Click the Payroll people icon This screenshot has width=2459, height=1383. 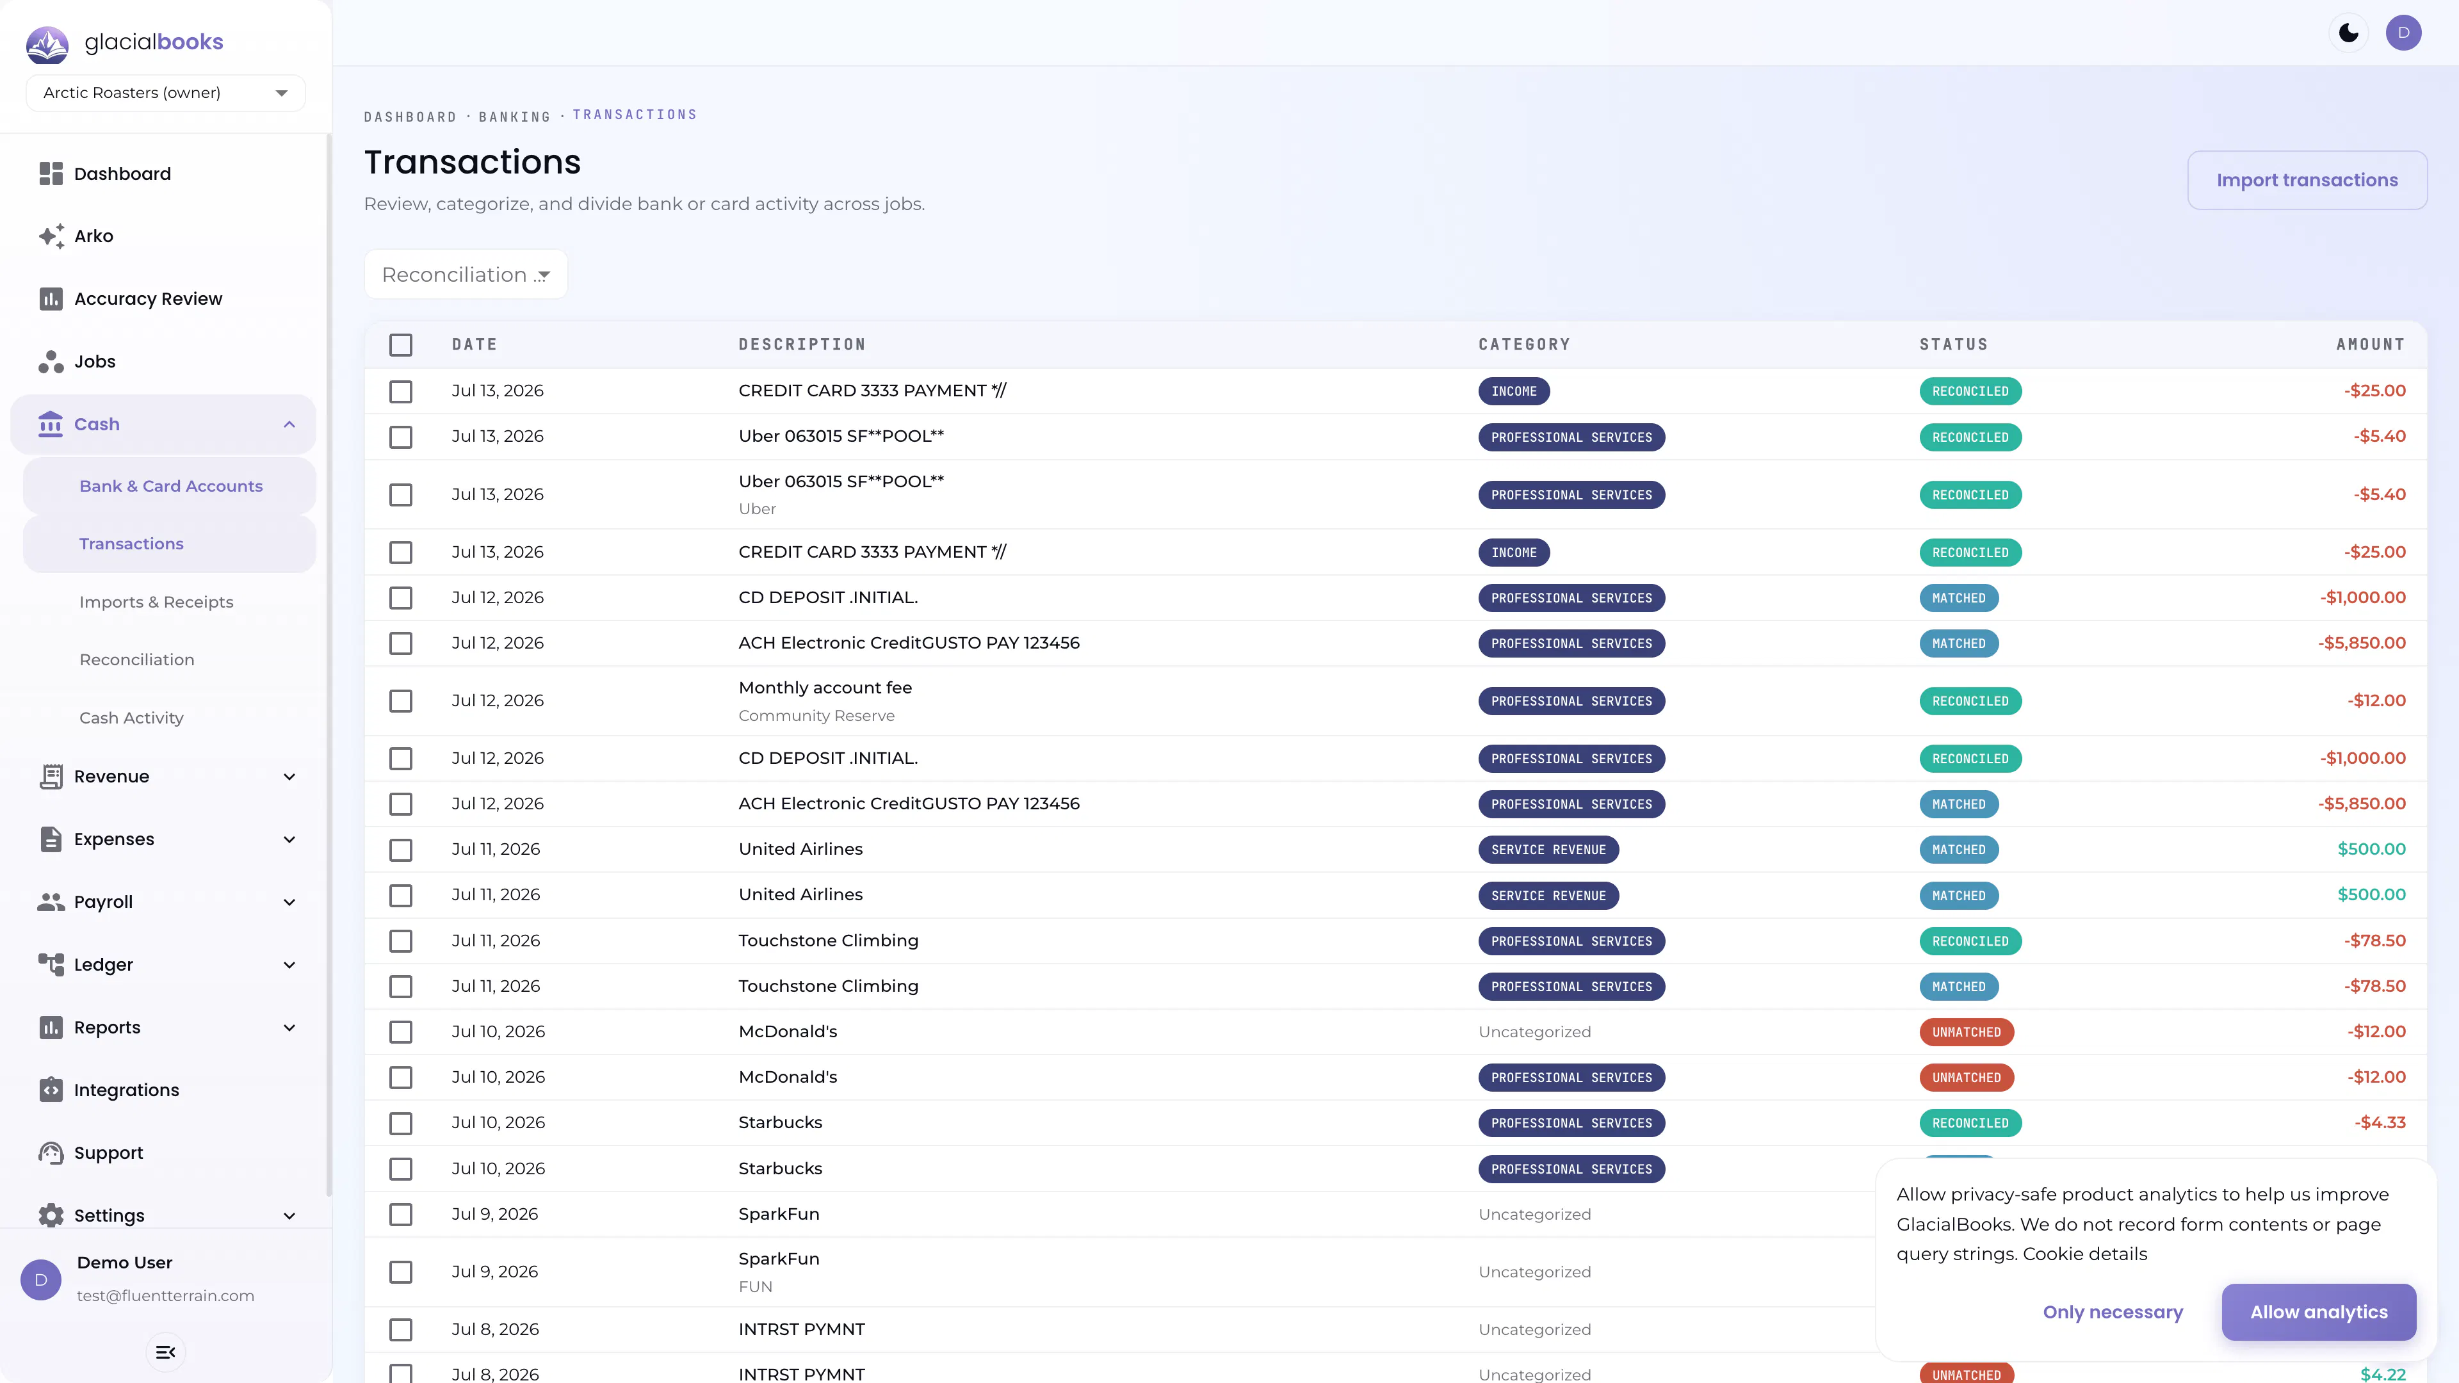[x=51, y=902]
